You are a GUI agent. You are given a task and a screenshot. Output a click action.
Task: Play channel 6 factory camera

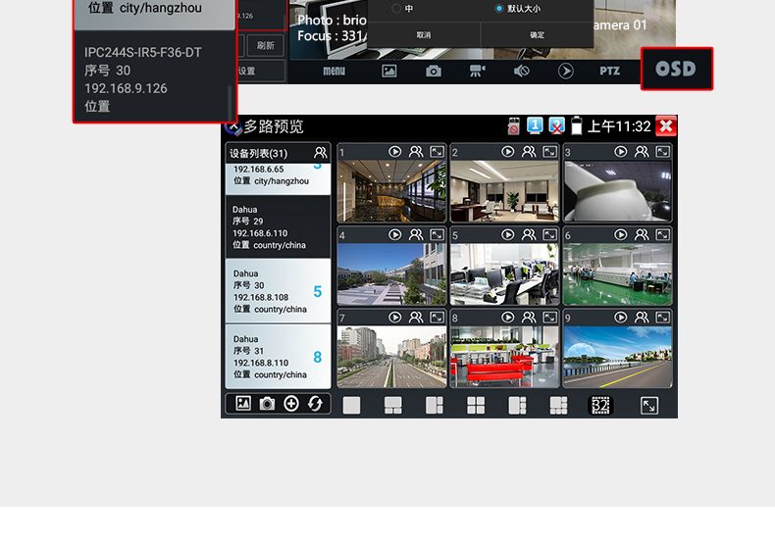(621, 234)
